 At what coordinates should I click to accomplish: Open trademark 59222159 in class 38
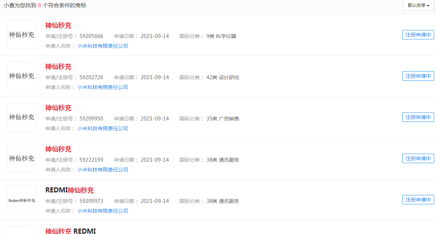[58, 149]
